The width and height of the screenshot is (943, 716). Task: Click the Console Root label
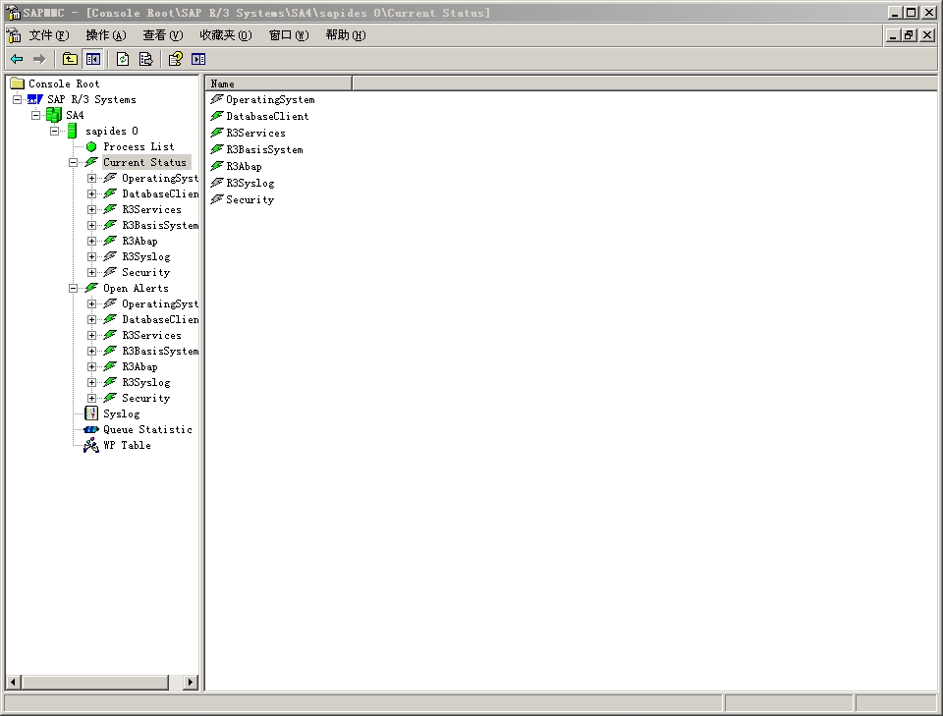pyautogui.click(x=64, y=83)
